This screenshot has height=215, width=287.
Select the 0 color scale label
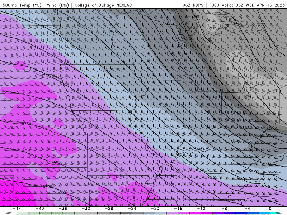(x=270, y=209)
